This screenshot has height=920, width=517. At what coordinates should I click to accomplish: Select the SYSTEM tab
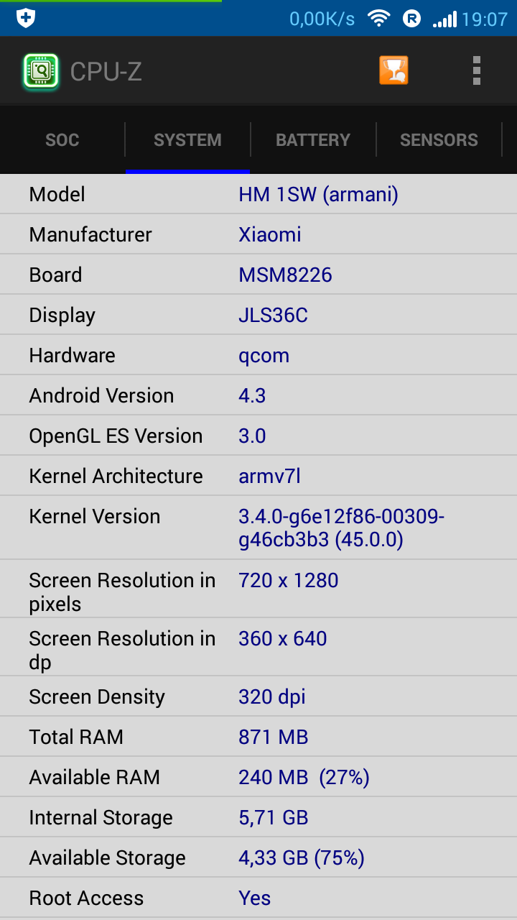point(187,139)
